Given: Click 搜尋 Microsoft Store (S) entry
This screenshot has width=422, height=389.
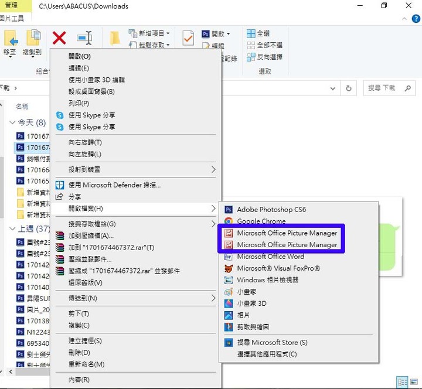Looking at the screenshot, I should 299,343.
